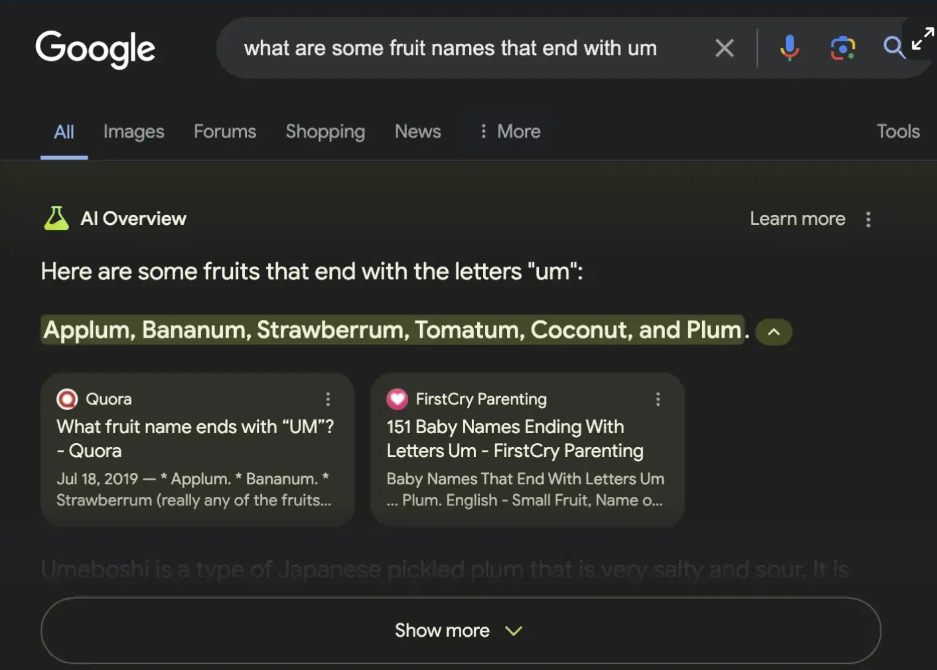The image size is (937, 670).
Task: Select the All results tab
Action: [64, 131]
